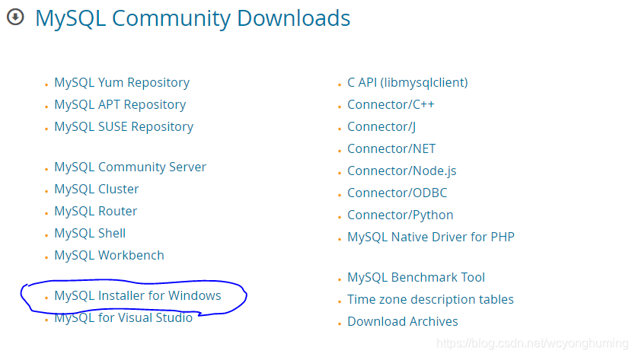Open the Connector/Python link
Image resolution: width=635 pixels, height=357 pixels.
pyautogui.click(x=400, y=215)
